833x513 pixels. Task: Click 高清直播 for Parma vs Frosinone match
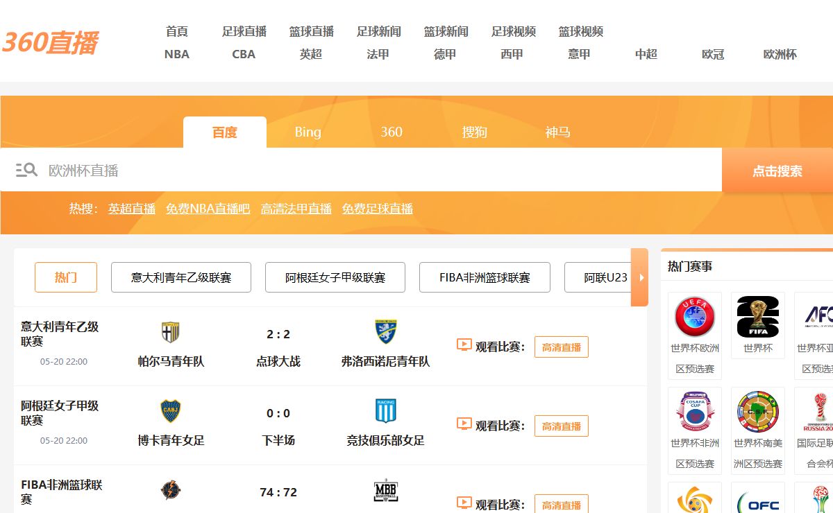[562, 347]
